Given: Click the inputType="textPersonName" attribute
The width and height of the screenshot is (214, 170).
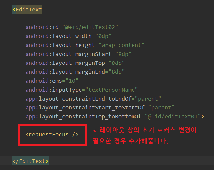Looking at the screenshot, I should [x=82, y=90].
